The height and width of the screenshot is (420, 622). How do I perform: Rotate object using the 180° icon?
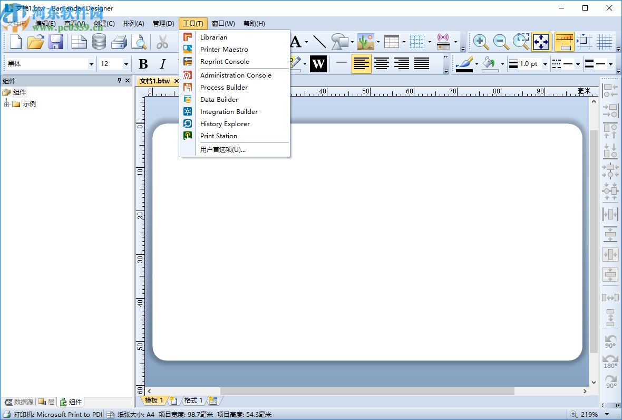coord(610,361)
